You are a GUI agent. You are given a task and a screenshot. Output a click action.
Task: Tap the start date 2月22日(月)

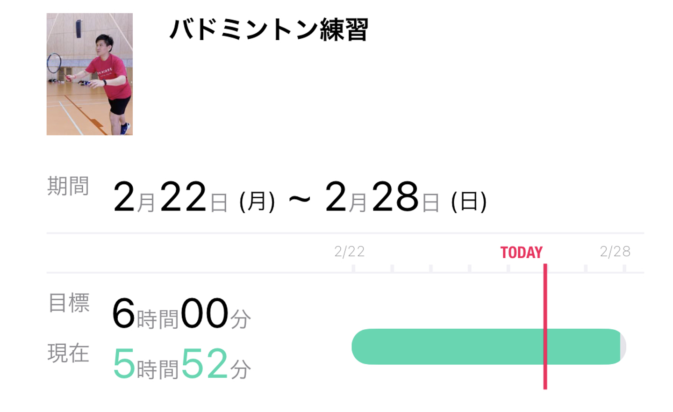point(193,198)
